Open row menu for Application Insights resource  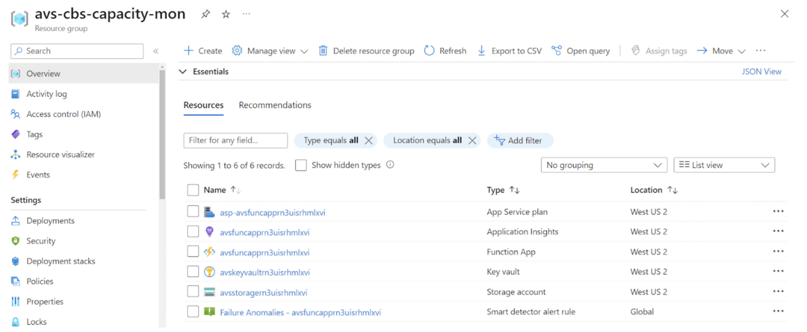pyautogui.click(x=778, y=231)
